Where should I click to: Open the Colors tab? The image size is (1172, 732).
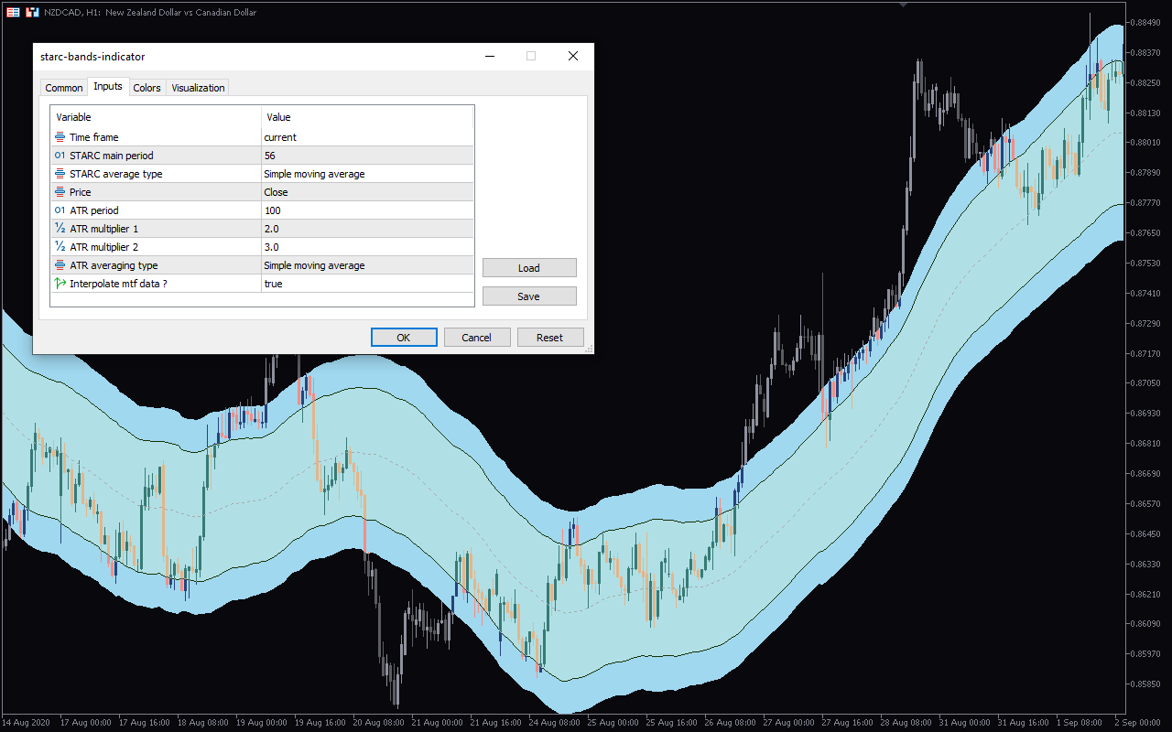[x=146, y=88]
